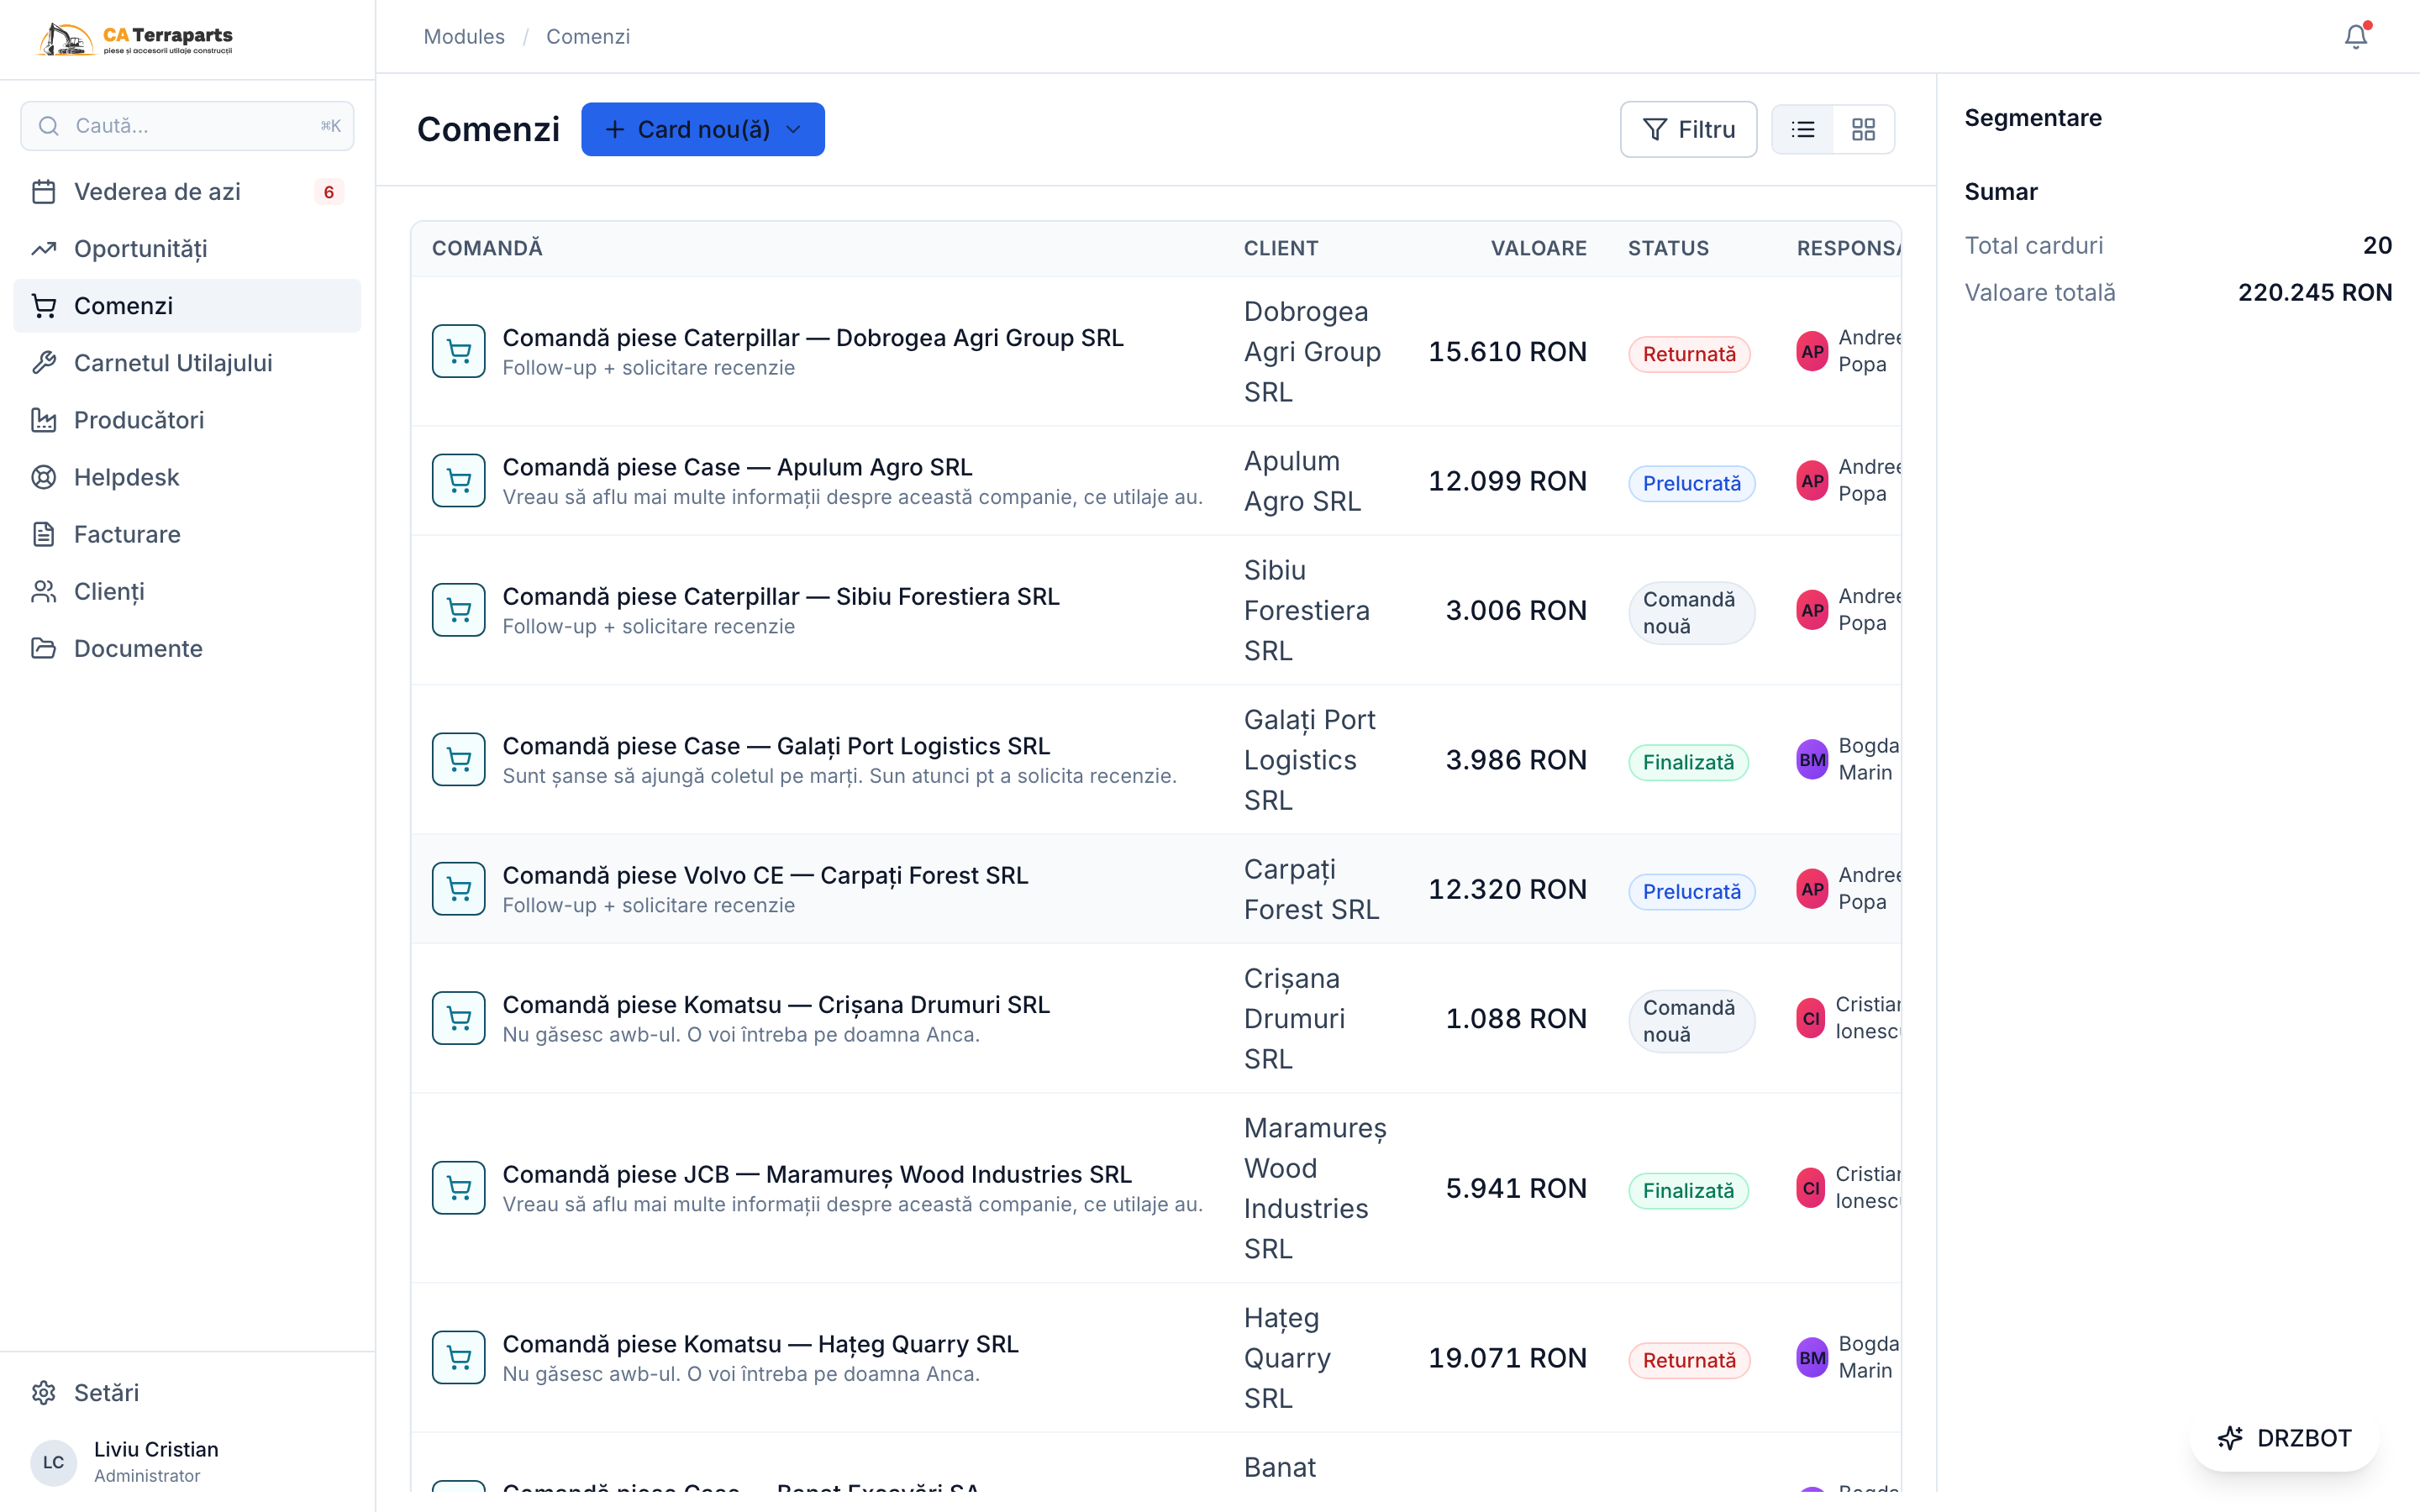
Task: Open order Comandă piese Komatsu — Hațeg Quarry SRL
Action: coord(760,1344)
